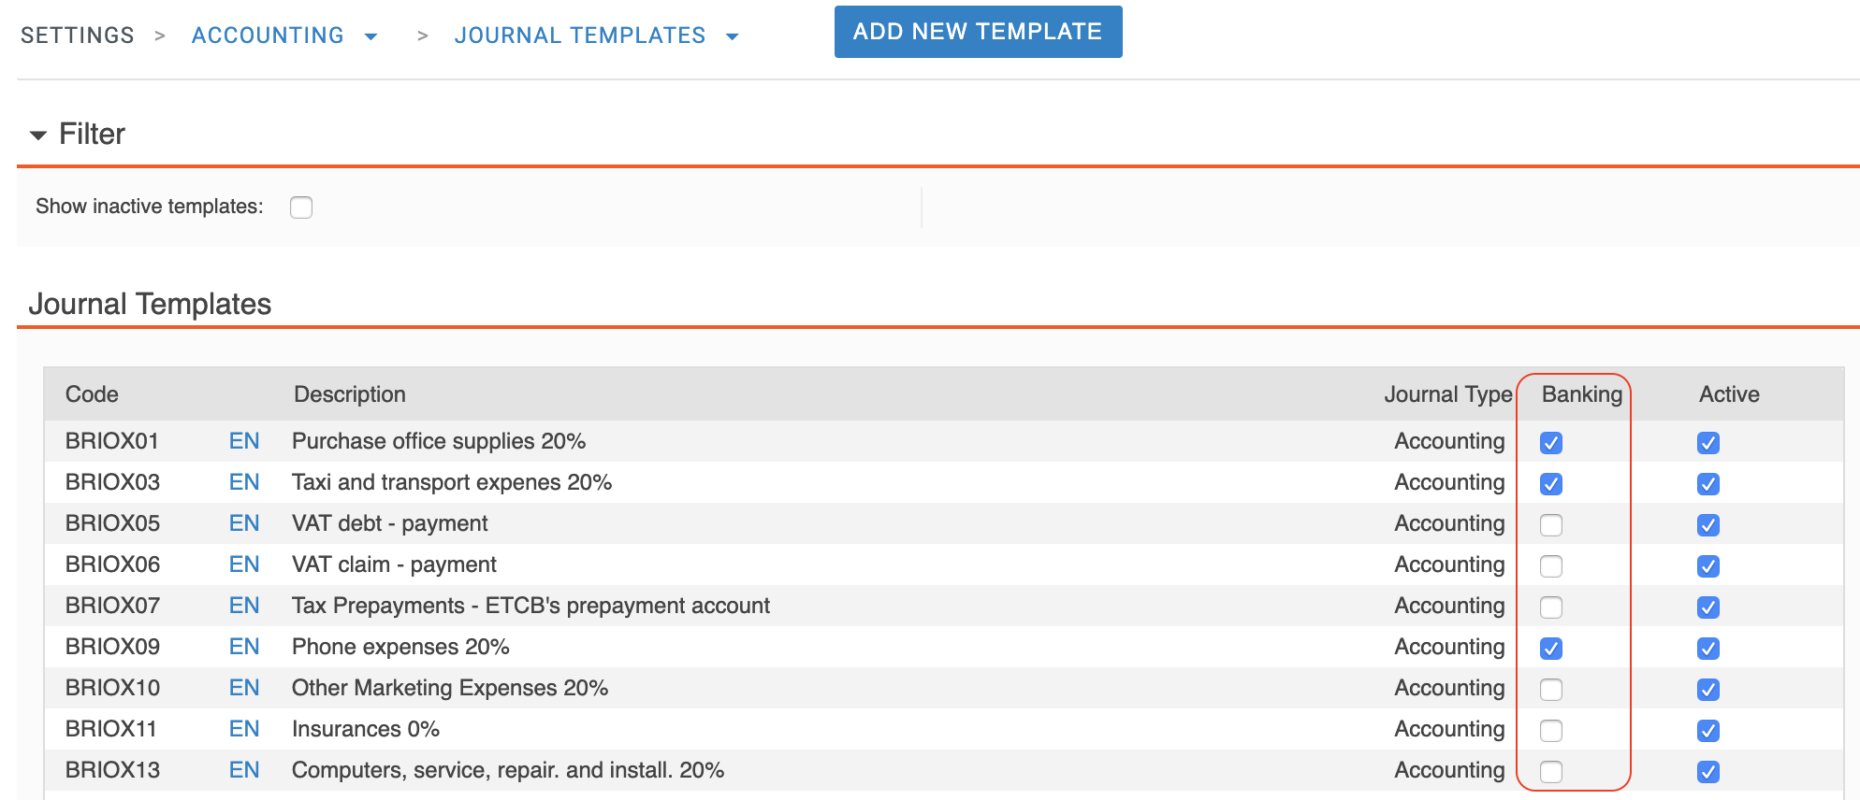This screenshot has height=800, width=1860.
Task: Uncheck Active for BRIOX03
Action: point(1708,484)
